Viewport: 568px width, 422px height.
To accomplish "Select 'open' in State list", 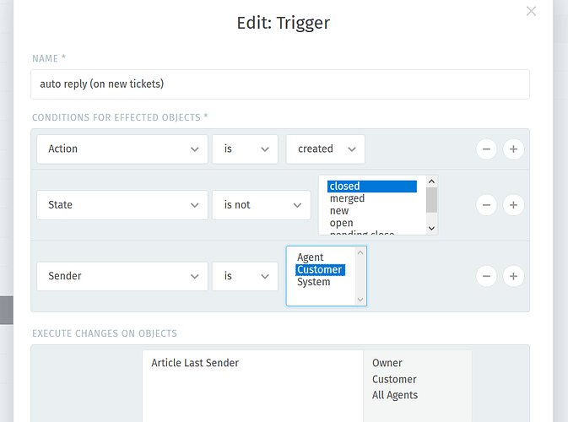I will click(x=341, y=223).
